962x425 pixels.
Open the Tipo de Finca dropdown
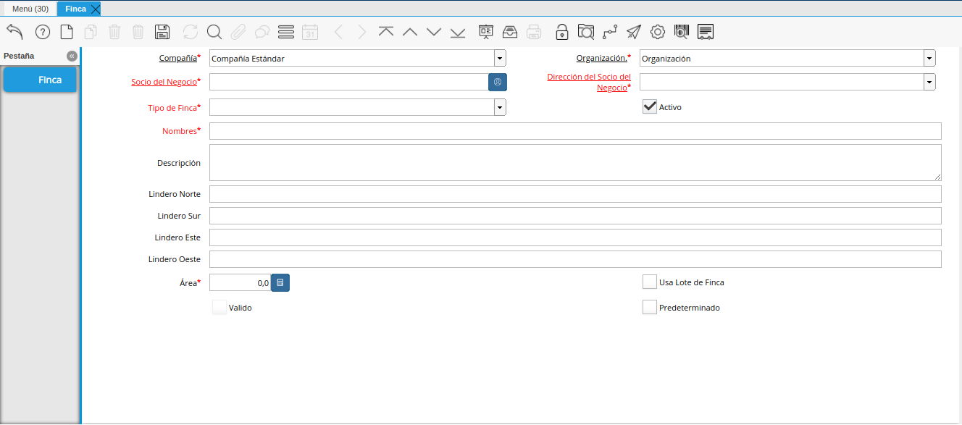pos(500,108)
